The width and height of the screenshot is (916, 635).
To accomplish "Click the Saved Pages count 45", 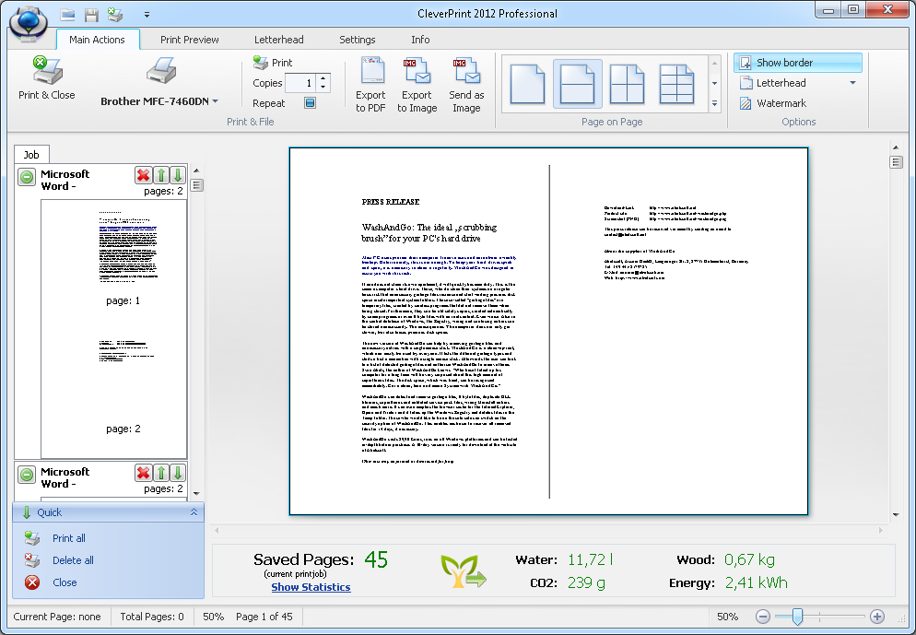I will (376, 559).
